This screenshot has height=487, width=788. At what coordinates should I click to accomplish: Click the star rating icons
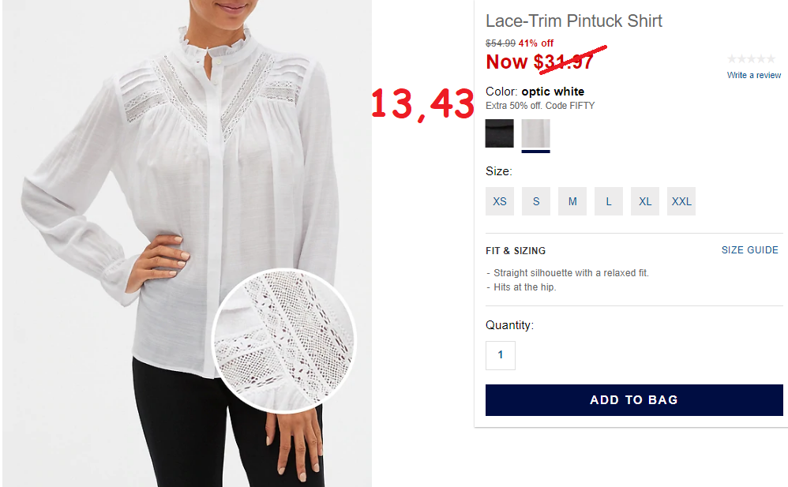click(x=752, y=58)
